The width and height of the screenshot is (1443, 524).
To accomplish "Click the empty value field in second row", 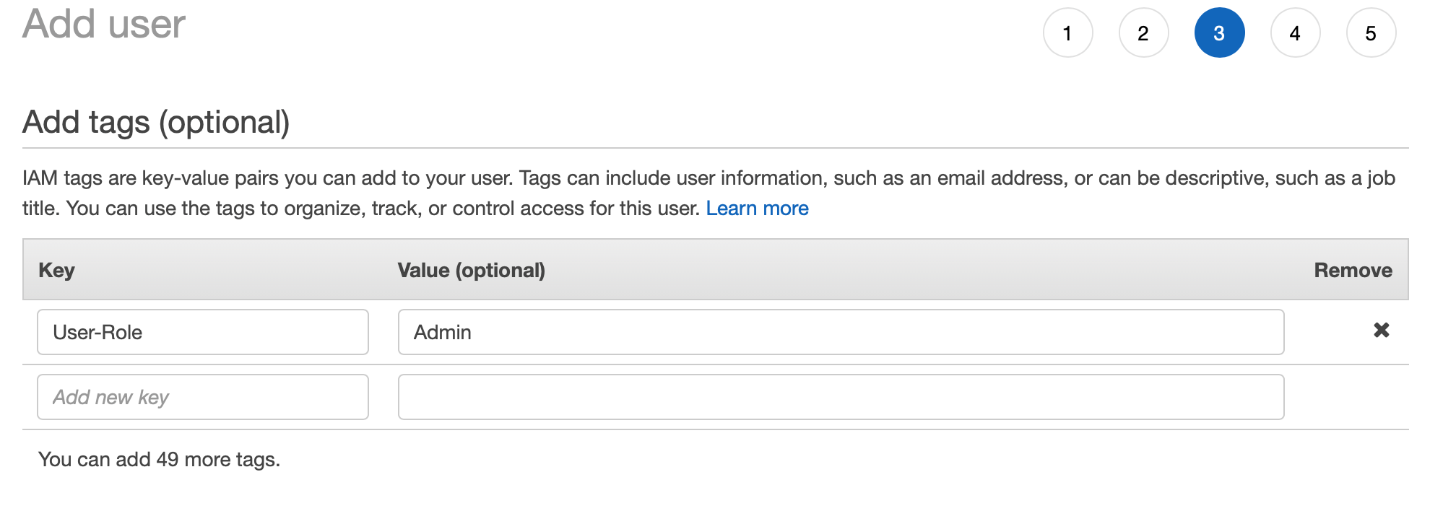I will [841, 396].
